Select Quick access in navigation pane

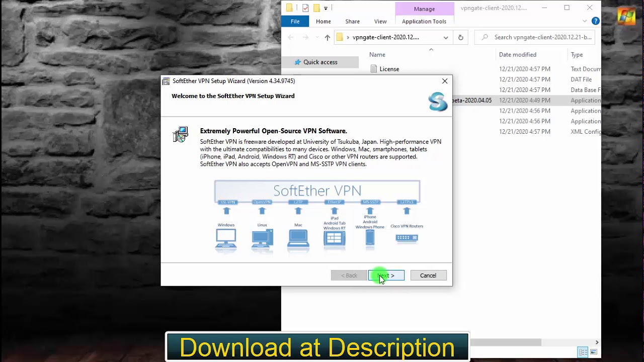pyautogui.click(x=320, y=62)
